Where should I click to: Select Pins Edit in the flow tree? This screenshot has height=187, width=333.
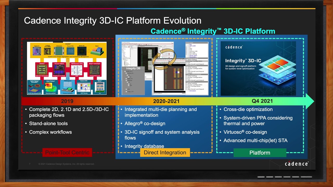(192, 53)
